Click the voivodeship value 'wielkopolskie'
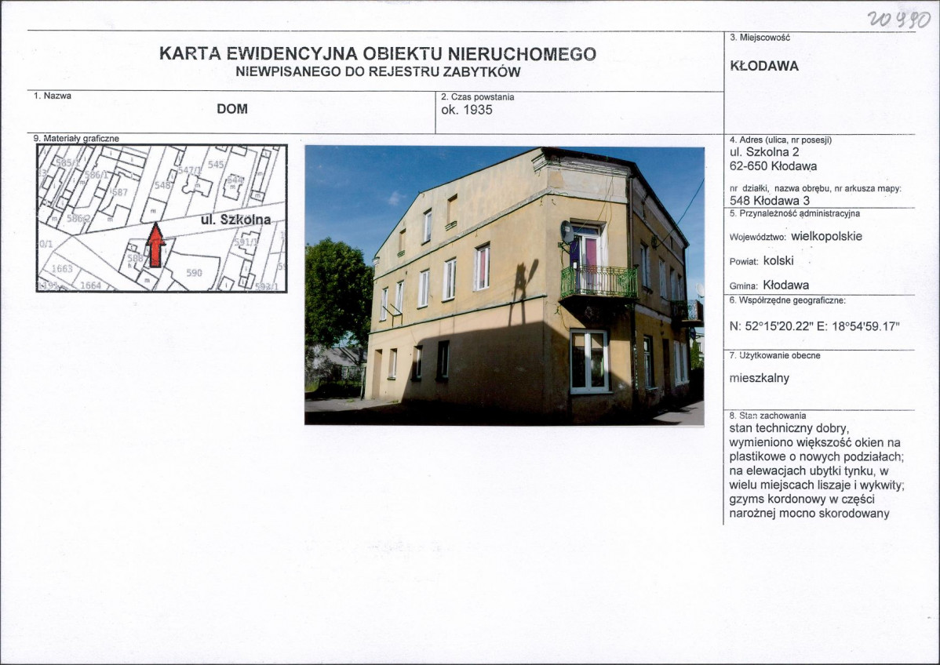This screenshot has height=665, width=940. point(826,236)
